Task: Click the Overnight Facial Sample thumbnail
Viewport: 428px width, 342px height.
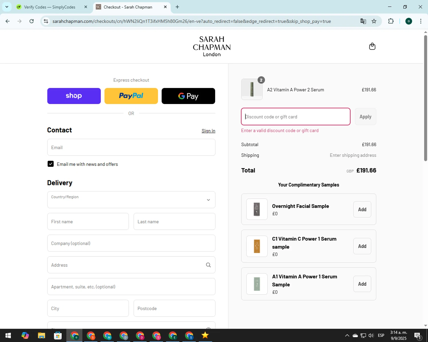Action: (x=257, y=209)
